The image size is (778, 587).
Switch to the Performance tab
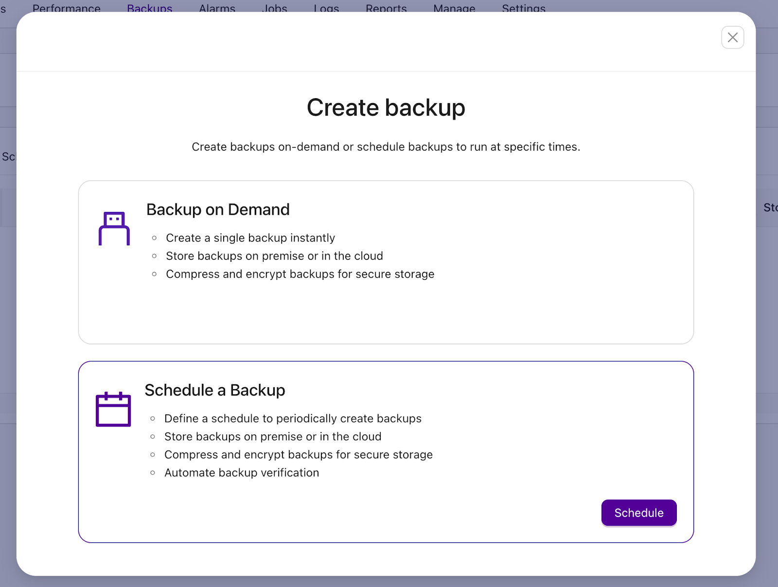(67, 8)
